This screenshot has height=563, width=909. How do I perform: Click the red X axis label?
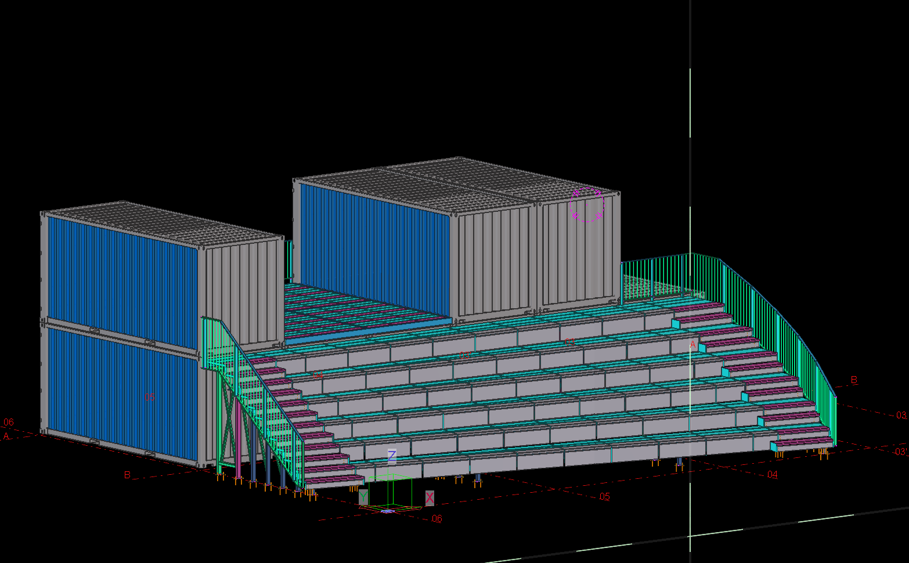[430, 497]
